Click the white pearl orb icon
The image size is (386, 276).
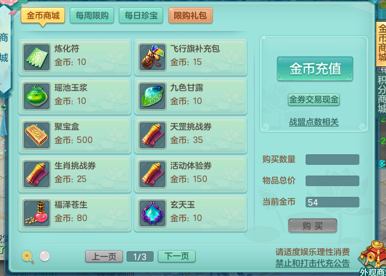click(x=44, y=256)
